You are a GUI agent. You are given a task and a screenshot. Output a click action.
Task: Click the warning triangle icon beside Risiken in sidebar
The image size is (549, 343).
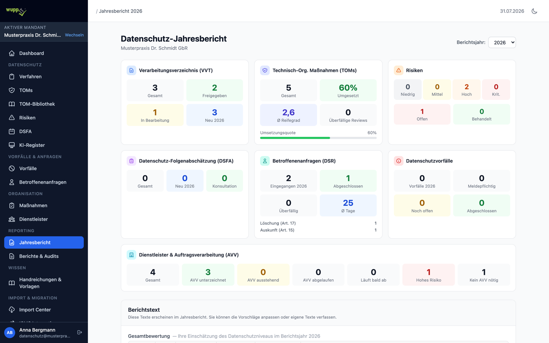click(x=12, y=118)
